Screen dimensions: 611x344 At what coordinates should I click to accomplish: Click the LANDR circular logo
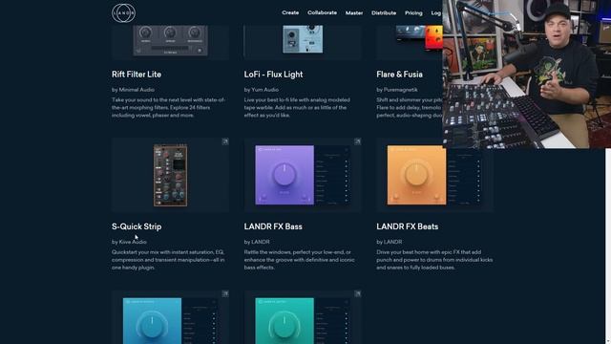tap(123, 12)
